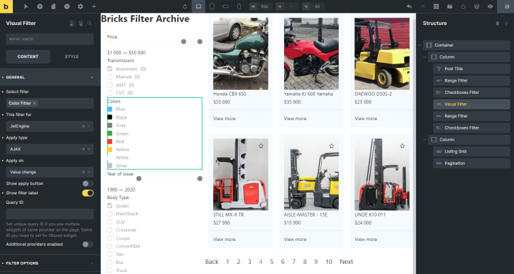Open builder settings gear icon
Screen dimensions: 514x274
80,7
